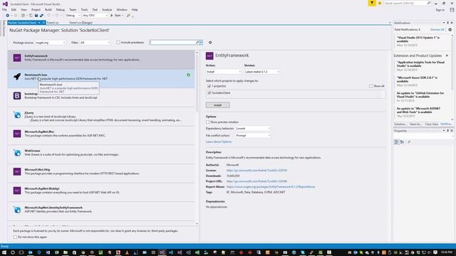Open the File conflict action dropdown
Viewport: 456px width, 256px height.
(x=253, y=136)
